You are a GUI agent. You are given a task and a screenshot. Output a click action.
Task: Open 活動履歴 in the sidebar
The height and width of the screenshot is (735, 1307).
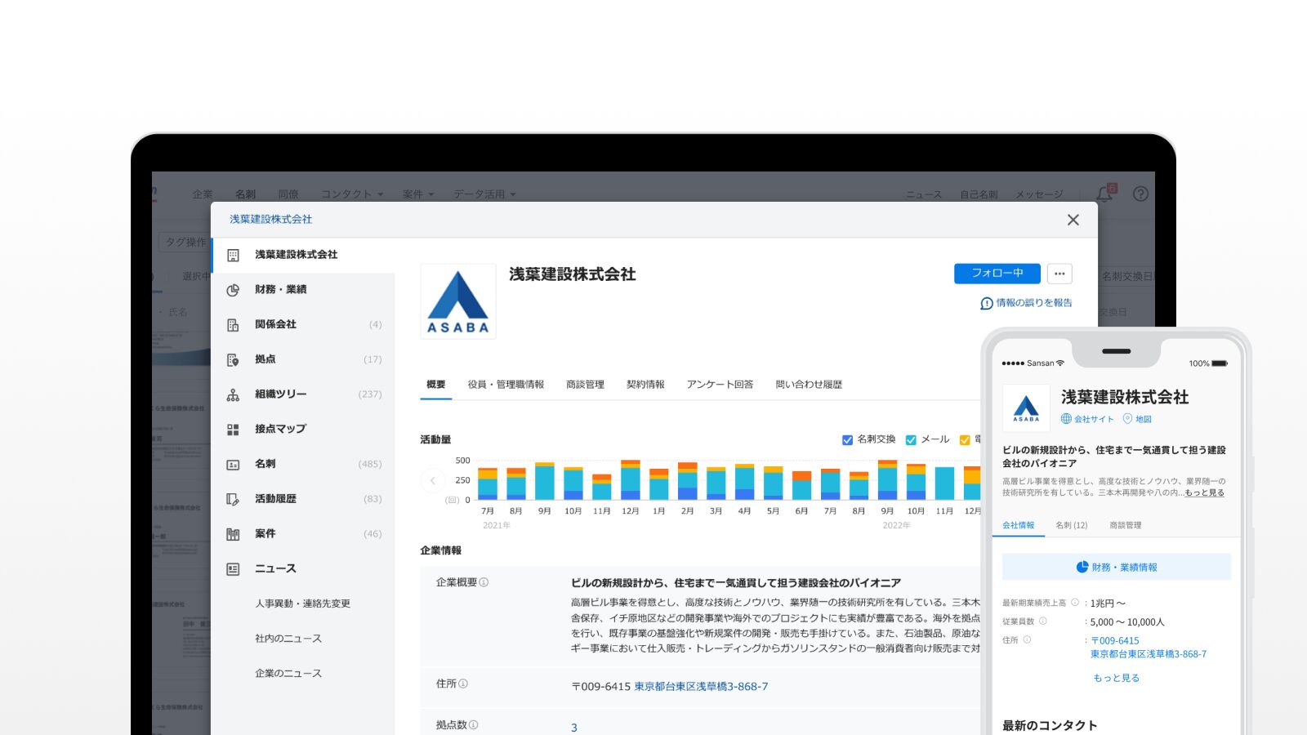303,499
